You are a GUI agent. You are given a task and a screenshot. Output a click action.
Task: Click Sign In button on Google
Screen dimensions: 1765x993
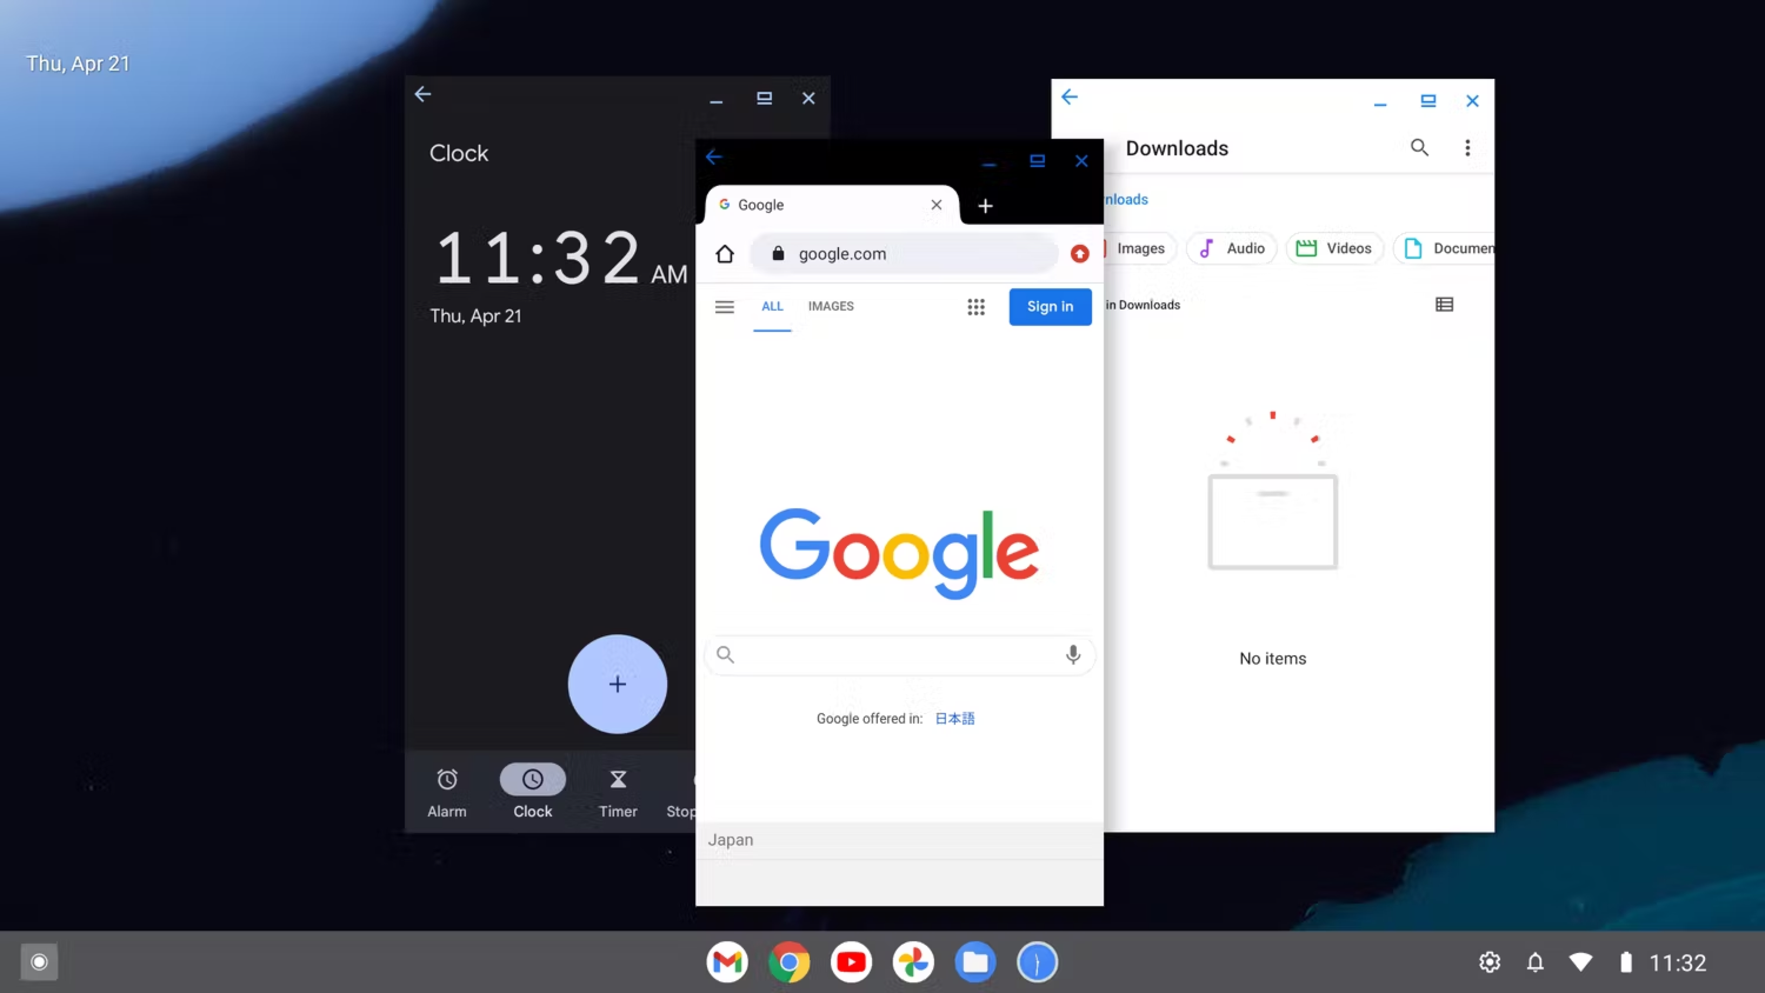pos(1050,305)
